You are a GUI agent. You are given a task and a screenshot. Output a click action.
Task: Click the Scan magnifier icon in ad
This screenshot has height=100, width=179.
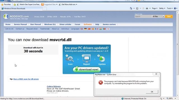pos(70,59)
